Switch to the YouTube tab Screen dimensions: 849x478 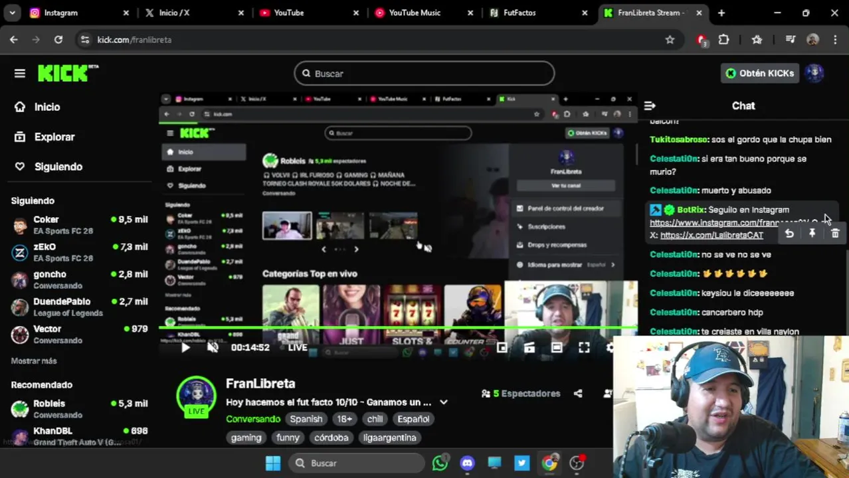point(308,13)
